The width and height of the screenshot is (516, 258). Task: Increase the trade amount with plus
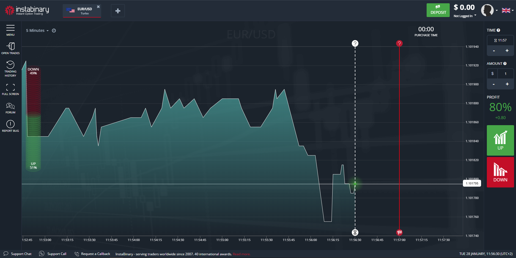tap(507, 84)
